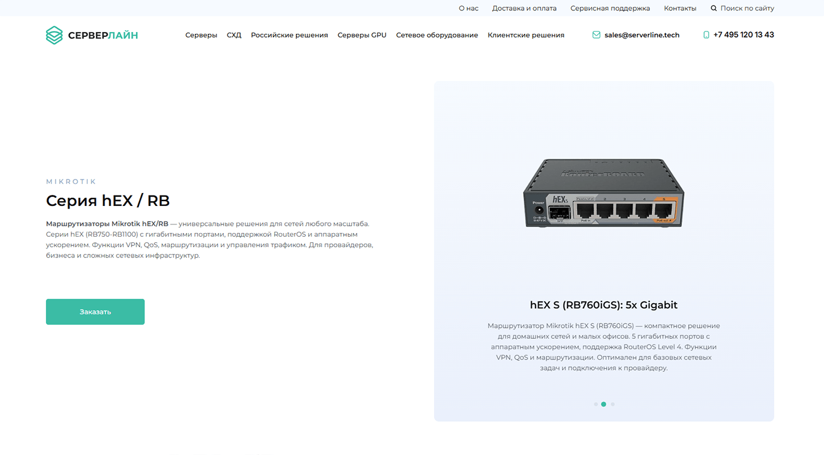824x455 pixels.
Task: Go to Сервисная поддержка
Action: (610, 9)
